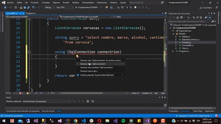Open Spotify from the taskbar
Screen dimensions: 221x124
123,121
